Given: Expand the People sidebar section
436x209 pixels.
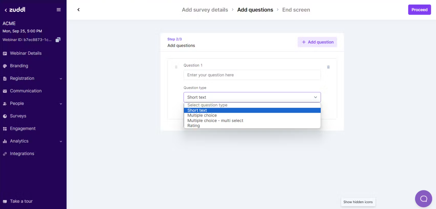Looking at the screenshot, I should point(61,104).
